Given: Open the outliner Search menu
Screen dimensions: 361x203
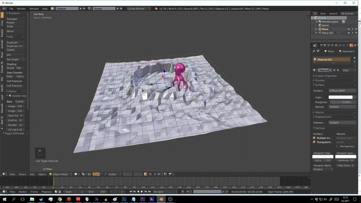Looking at the screenshot, I should tap(333, 14).
